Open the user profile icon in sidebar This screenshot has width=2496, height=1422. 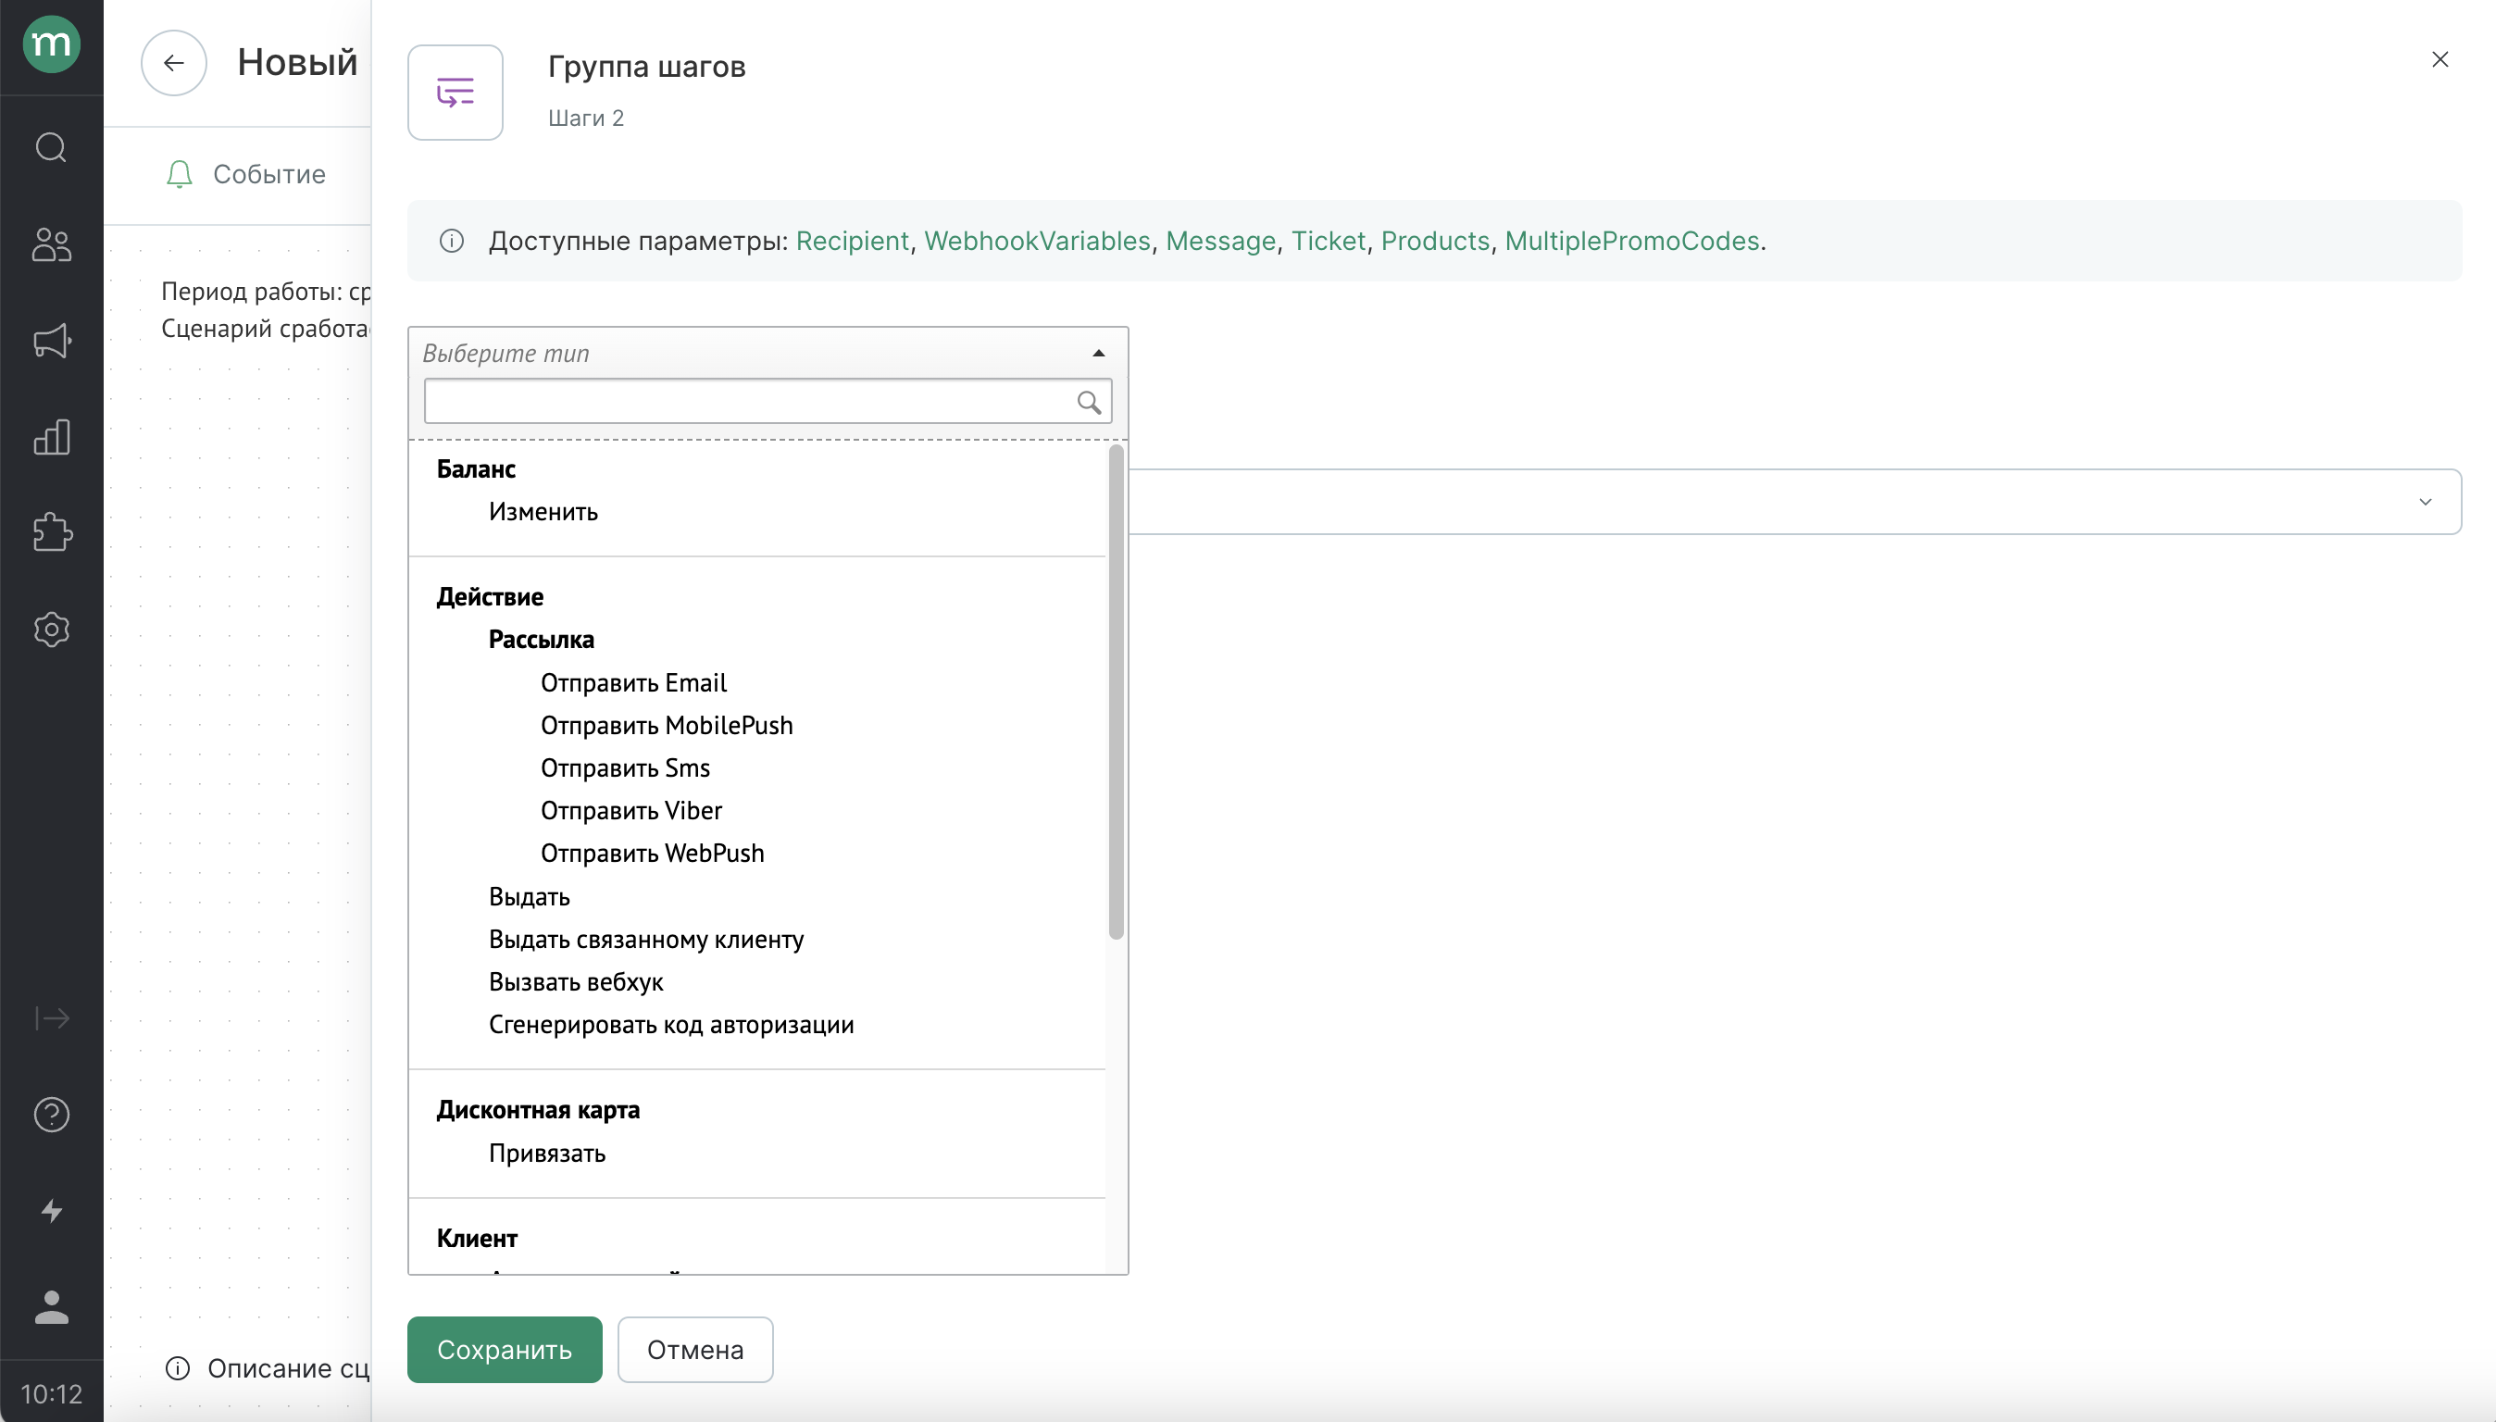point(51,1307)
